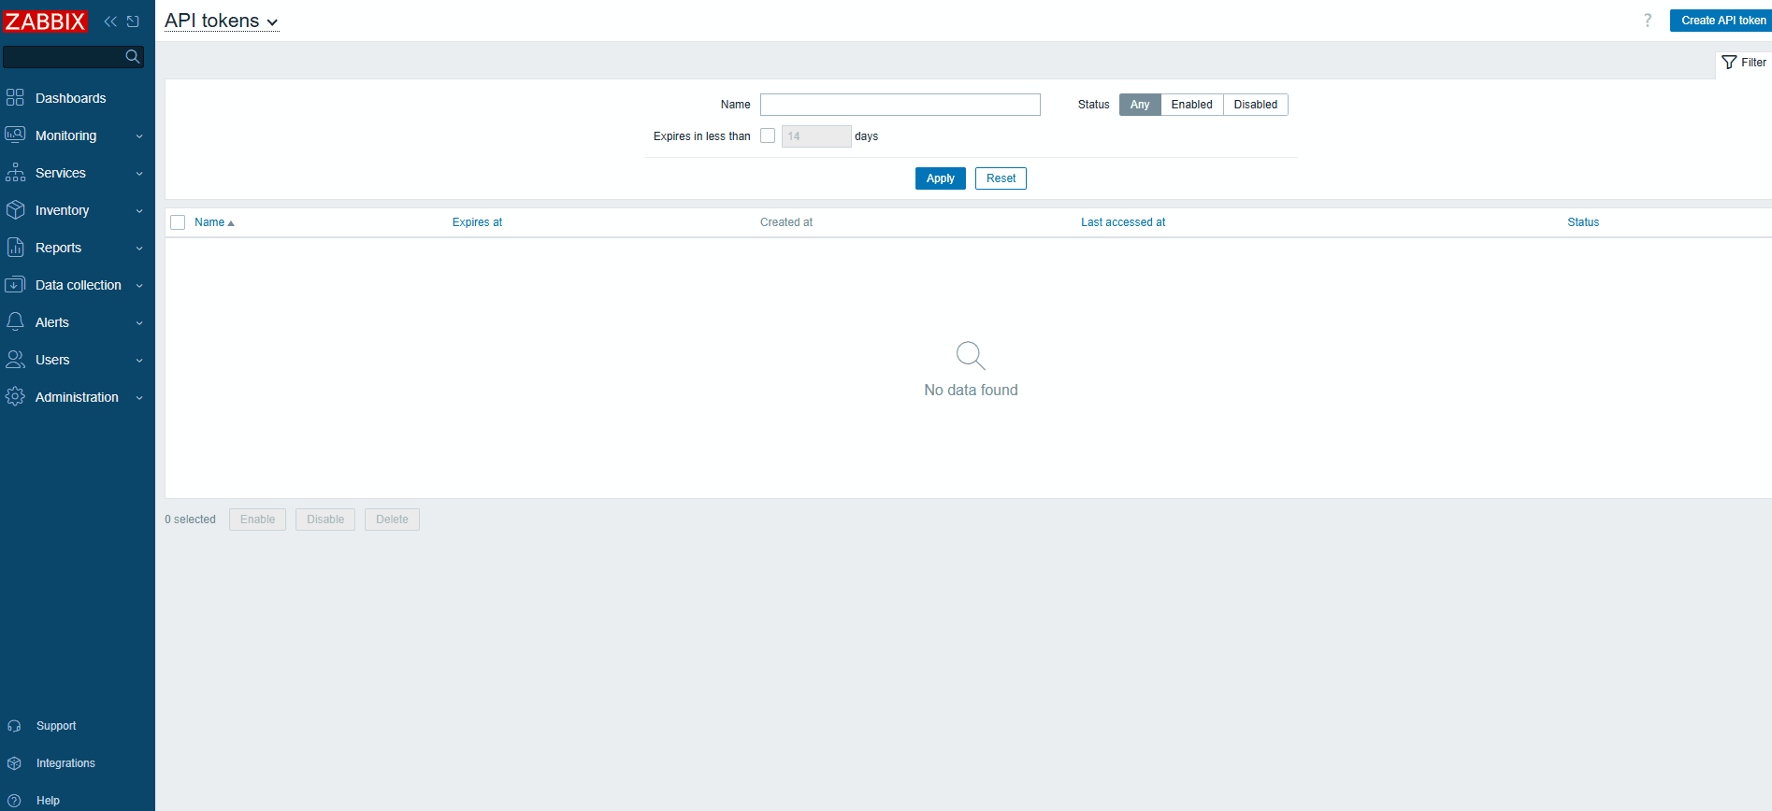Viewport: 1772px width, 811px height.
Task: Open the help question mark icon
Action: pyautogui.click(x=1647, y=21)
